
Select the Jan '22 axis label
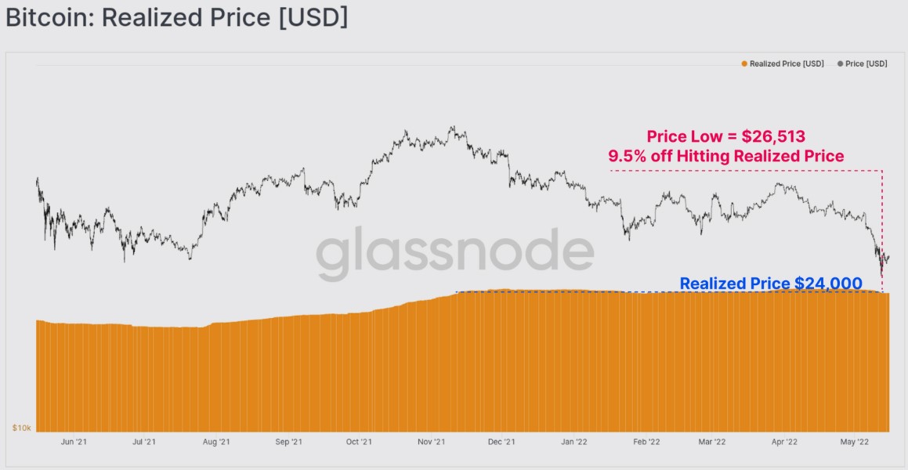pyautogui.click(x=574, y=443)
